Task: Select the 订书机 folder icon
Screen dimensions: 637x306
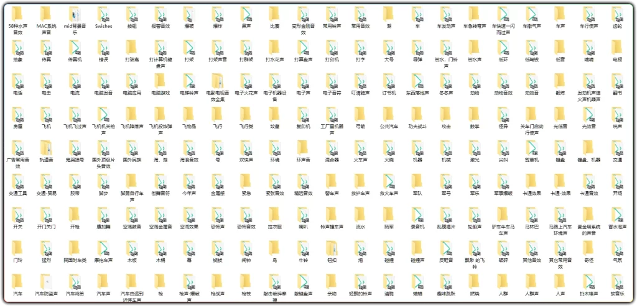Action: 389,81
